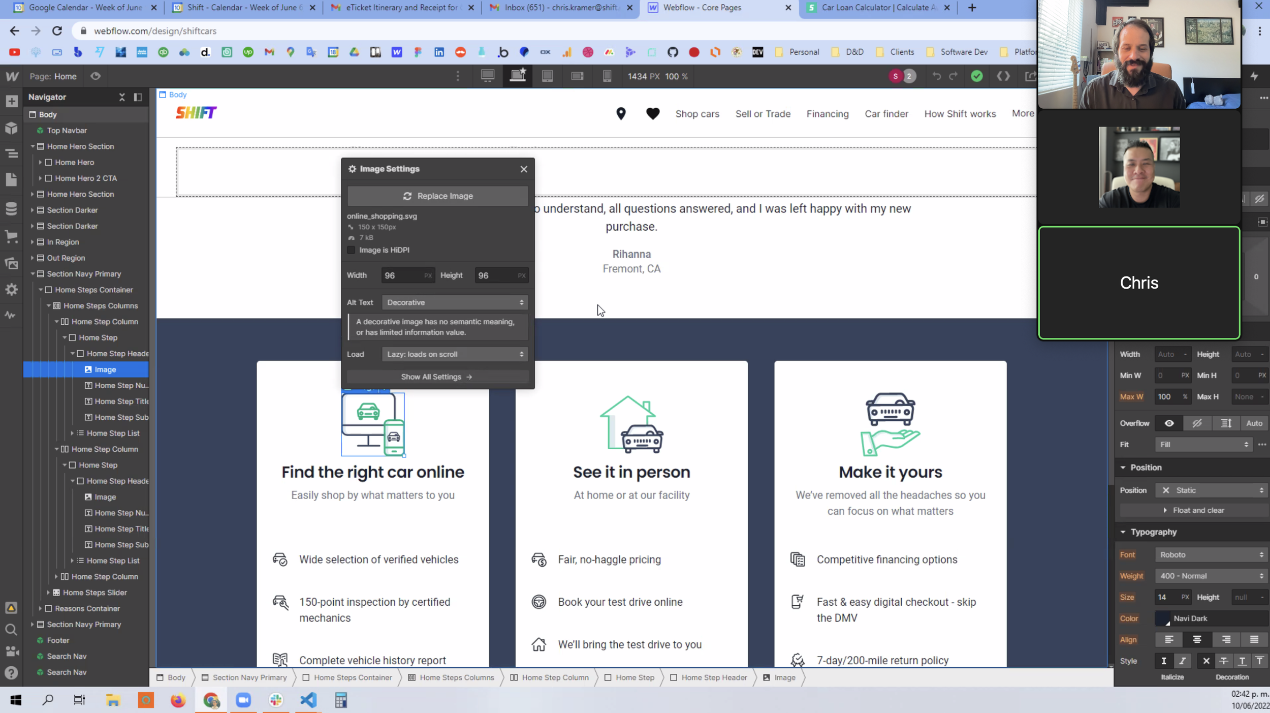Toggle preview mode eye icon
The image size is (1270, 713).
point(96,76)
